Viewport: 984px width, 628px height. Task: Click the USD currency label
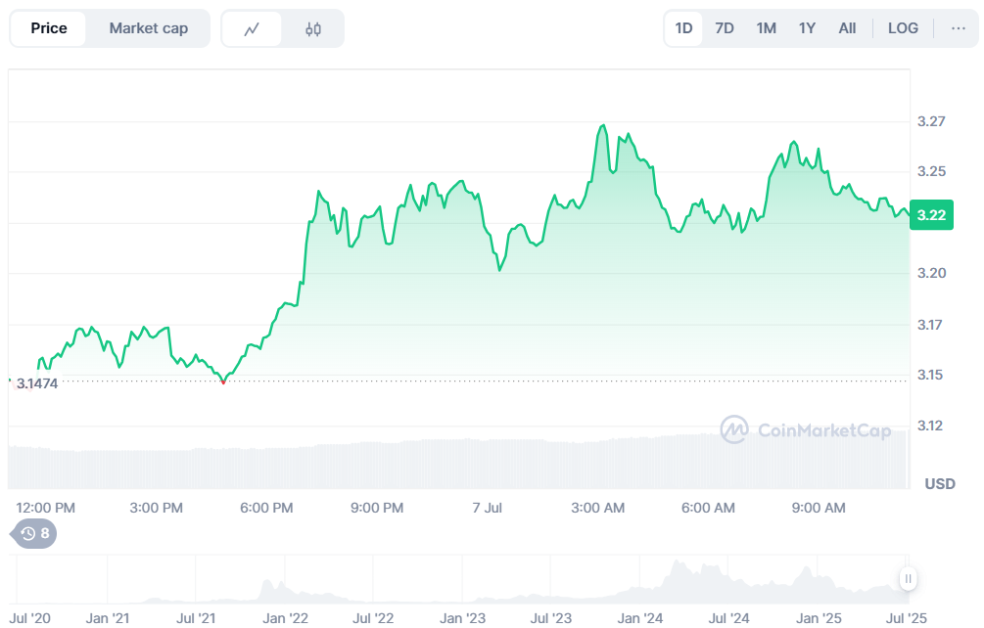point(940,484)
